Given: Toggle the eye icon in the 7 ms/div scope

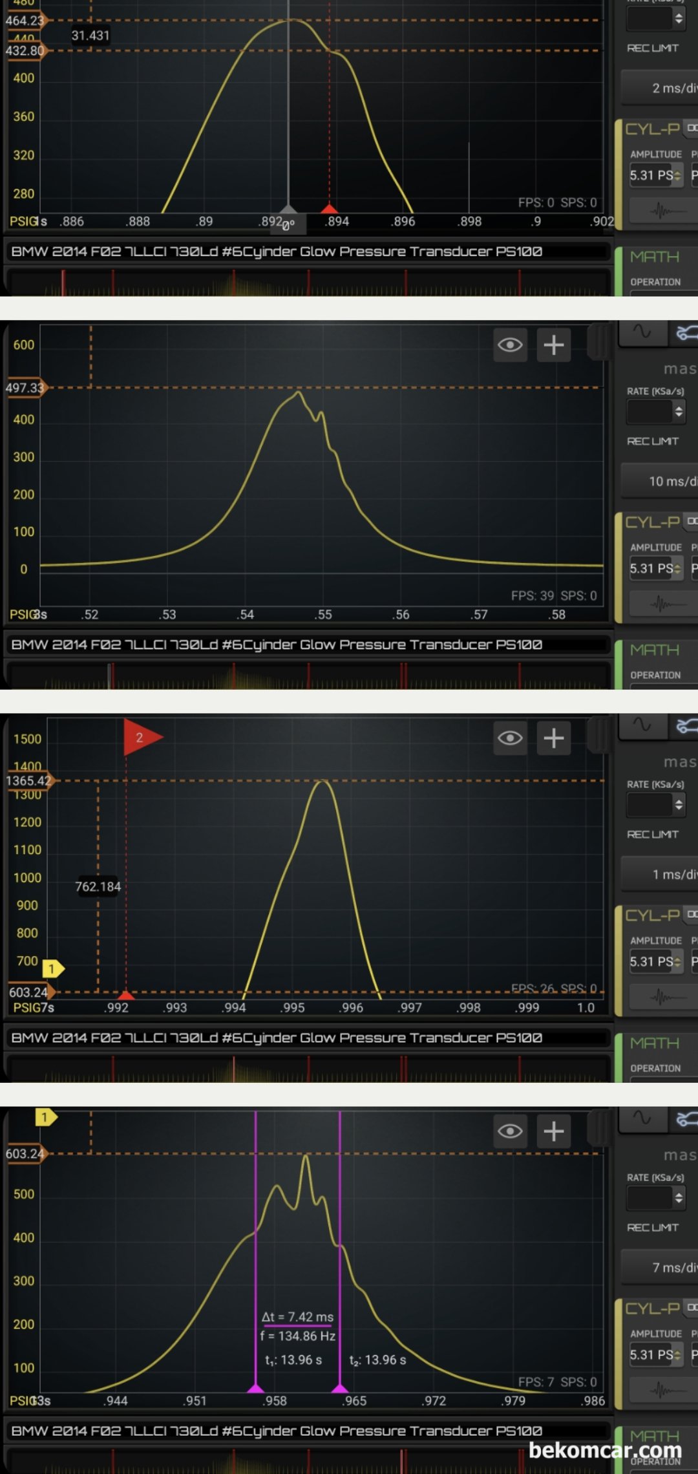Looking at the screenshot, I should [510, 1131].
